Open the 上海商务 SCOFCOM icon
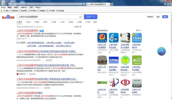This screenshot has width=172, height=100. tap(137, 38)
